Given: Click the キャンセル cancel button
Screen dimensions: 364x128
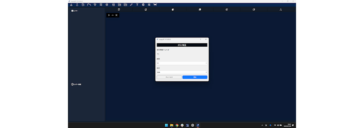Looking at the screenshot, I should 169,77.
